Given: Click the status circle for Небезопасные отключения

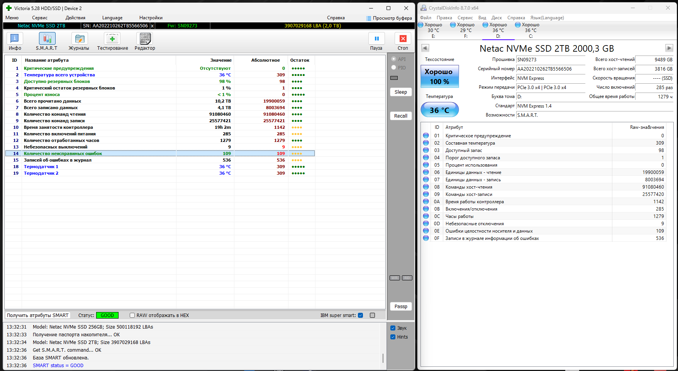Looking at the screenshot, I should point(426,224).
